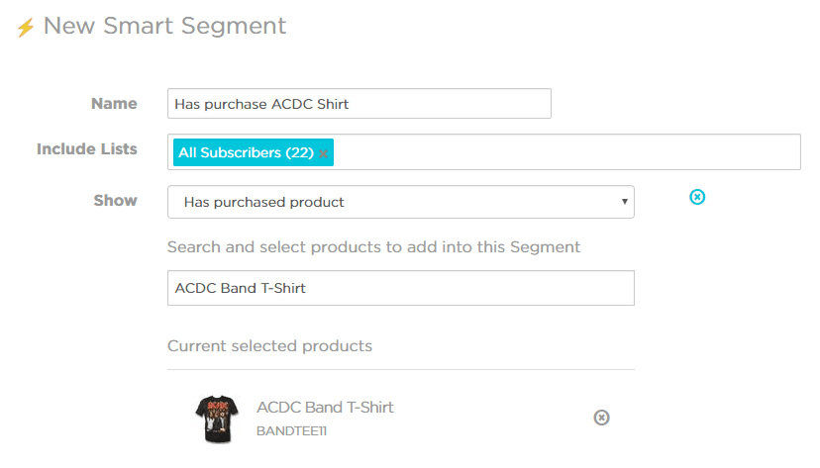Viewport: 820px width, 468px height.
Task: Focus the segment Name text field
Action: (359, 103)
